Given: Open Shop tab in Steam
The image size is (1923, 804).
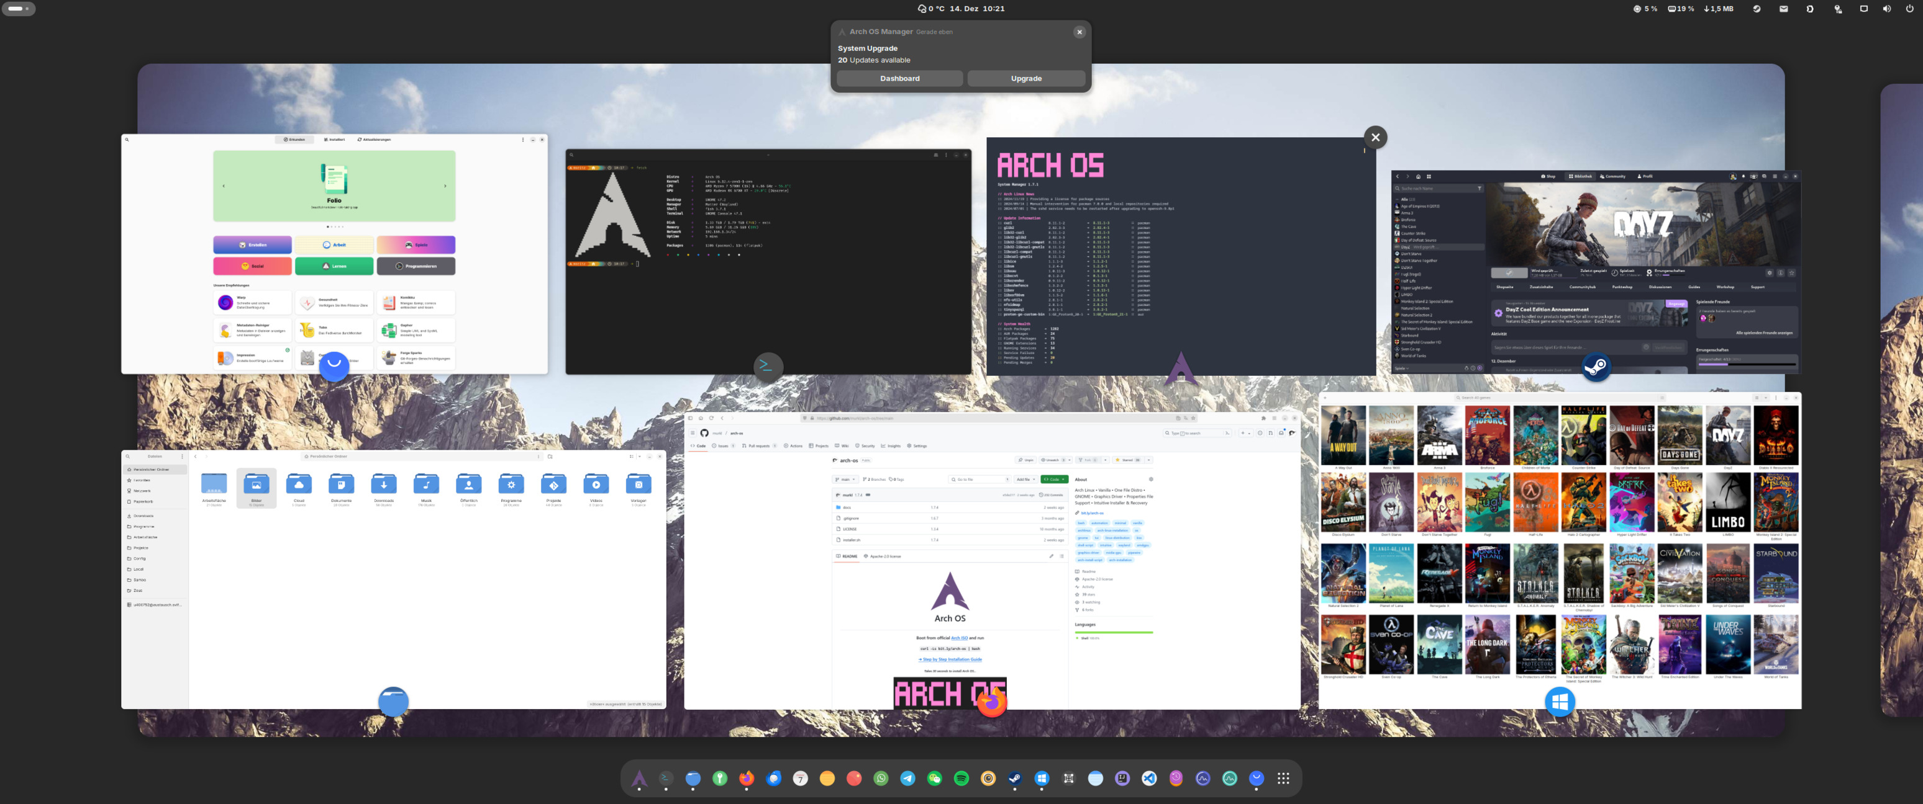Looking at the screenshot, I should 1549,177.
